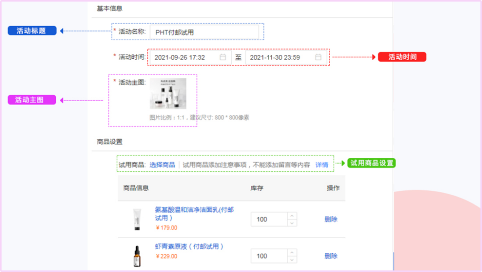Set the end date field 2021-11-30 23:59
The image size is (482, 272).
(x=286, y=57)
